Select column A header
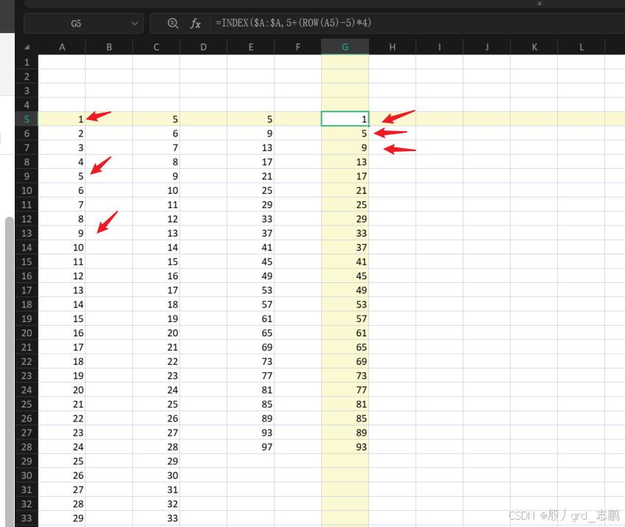The height and width of the screenshot is (527, 625). 62,47
